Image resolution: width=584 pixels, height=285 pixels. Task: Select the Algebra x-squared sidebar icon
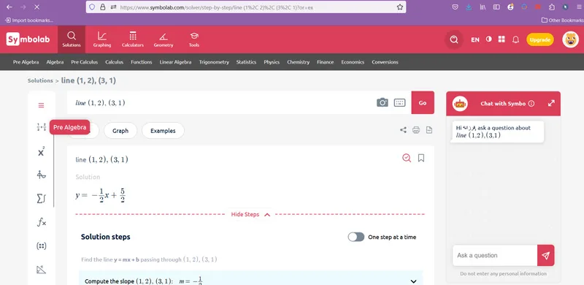coord(41,151)
